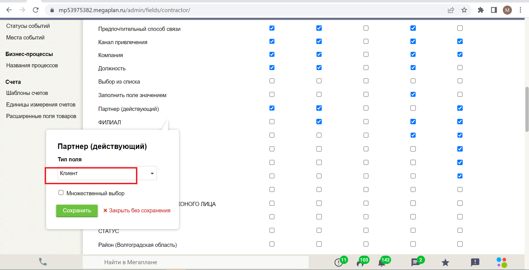Check first checkbox in Район (Волгоградская область) row
529x270 pixels.
click(272, 244)
